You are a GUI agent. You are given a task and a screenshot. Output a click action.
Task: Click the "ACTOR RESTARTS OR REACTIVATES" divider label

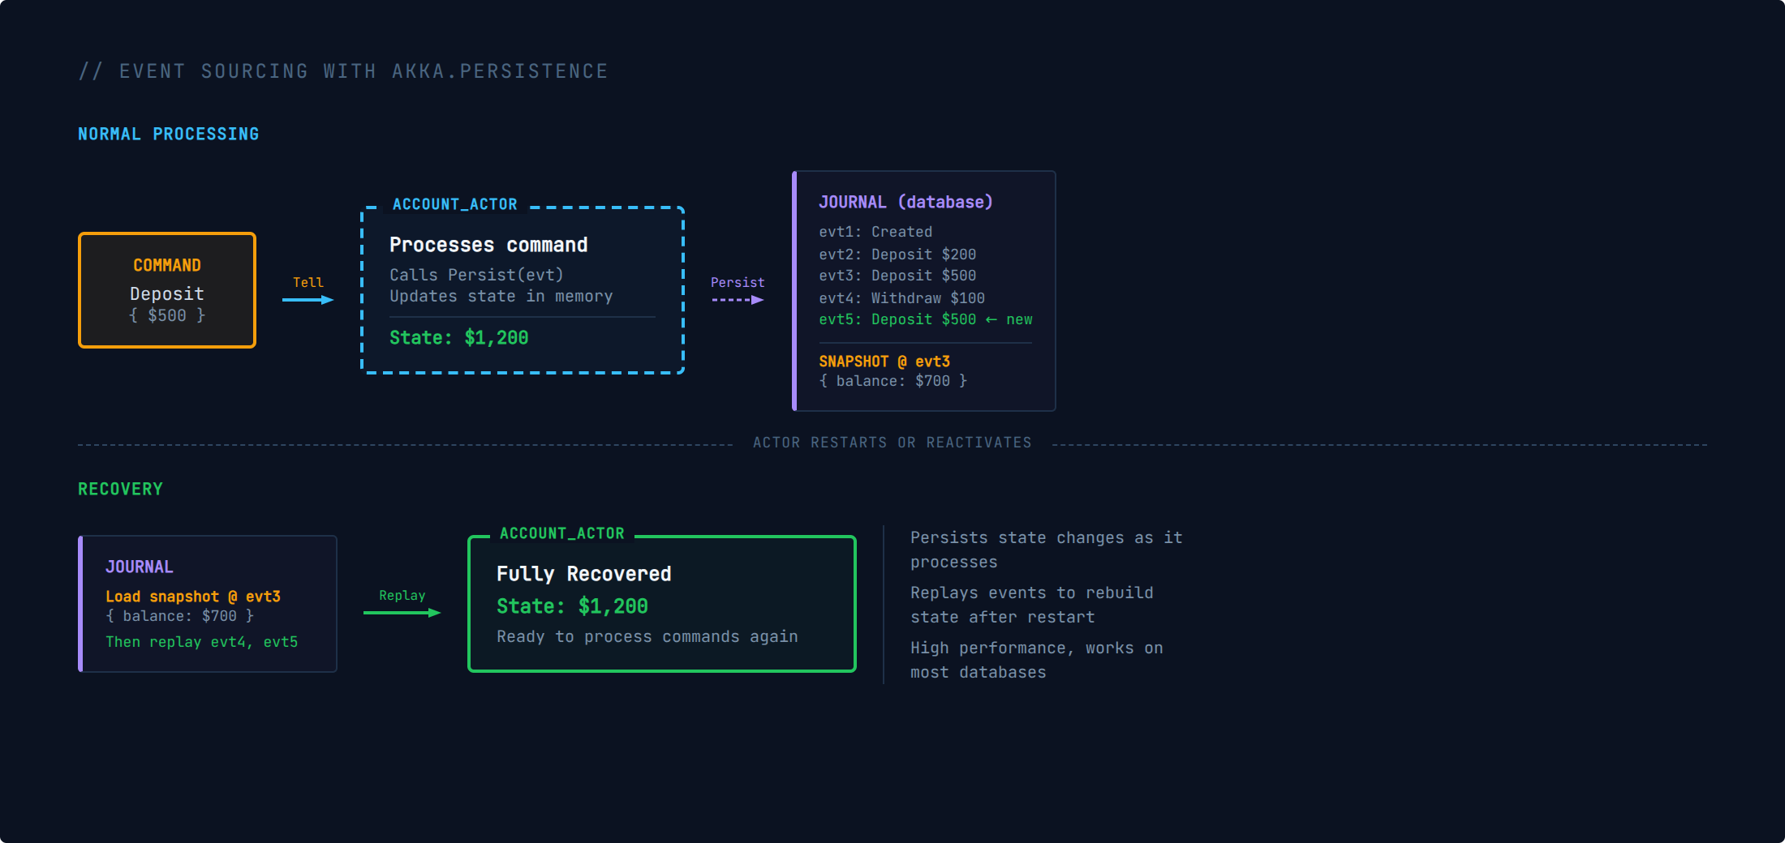click(x=892, y=443)
